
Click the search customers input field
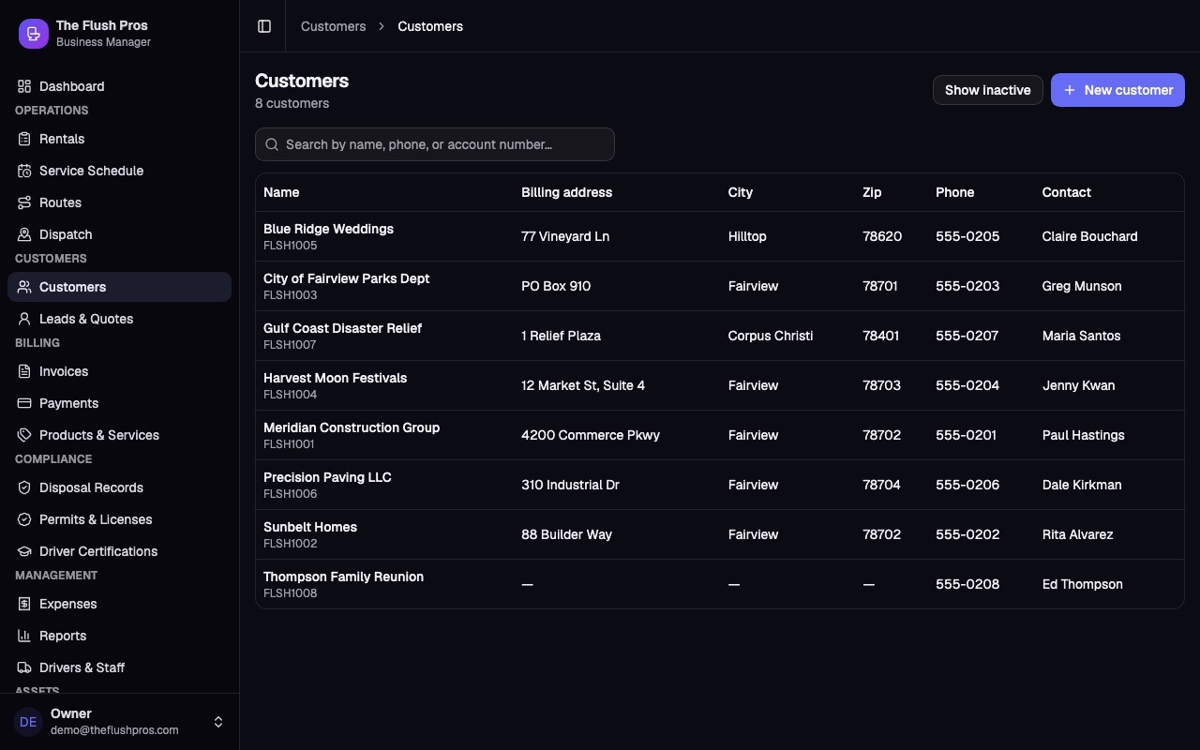click(x=435, y=144)
